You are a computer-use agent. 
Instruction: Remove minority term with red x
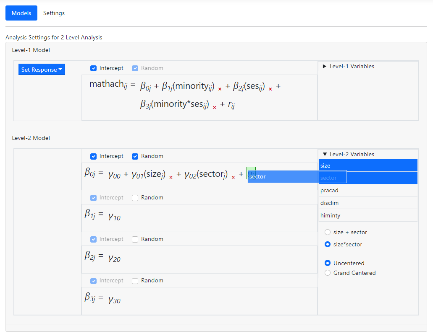(220, 89)
